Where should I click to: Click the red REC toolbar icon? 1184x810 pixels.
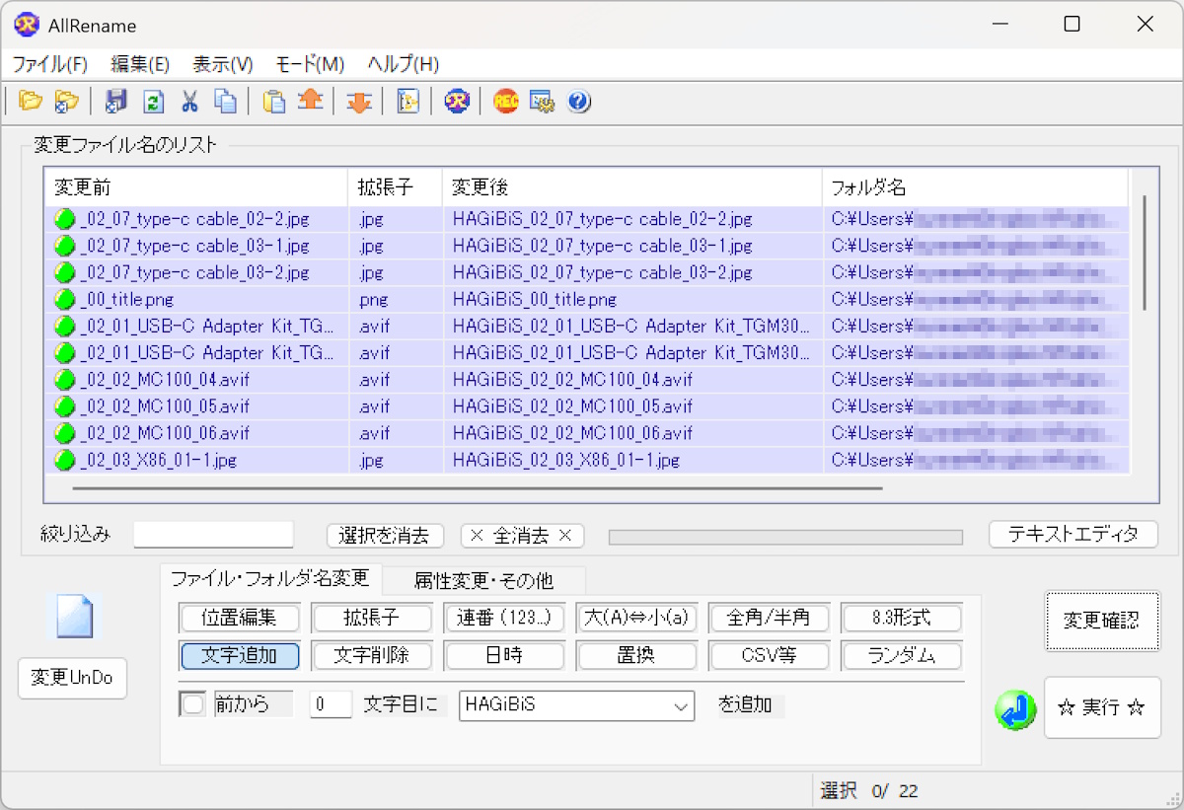pos(505,102)
